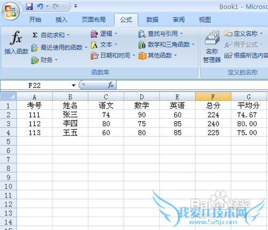268x230 pixels.
Task: Open the Name Box dropdown arrow
Action: click(x=73, y=85)
